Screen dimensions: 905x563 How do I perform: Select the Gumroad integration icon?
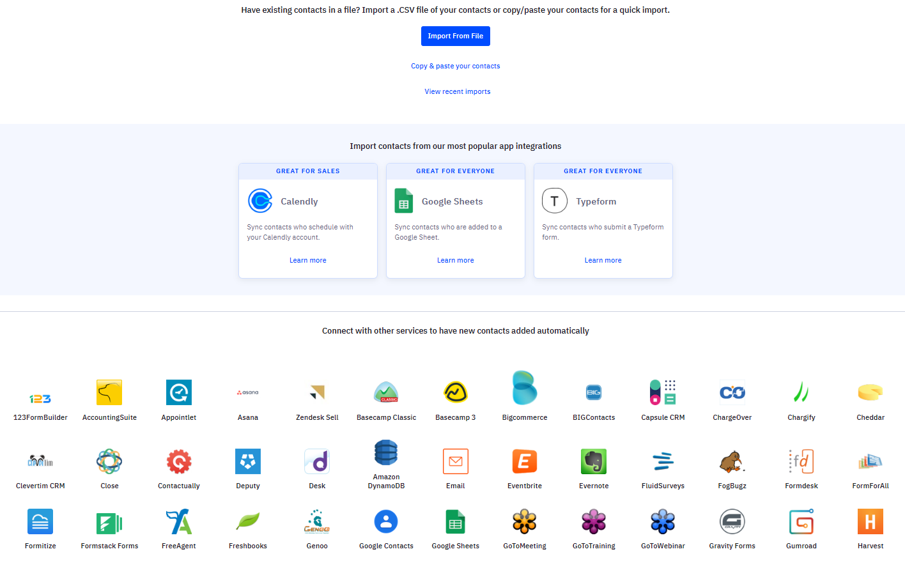pos(801,521)
